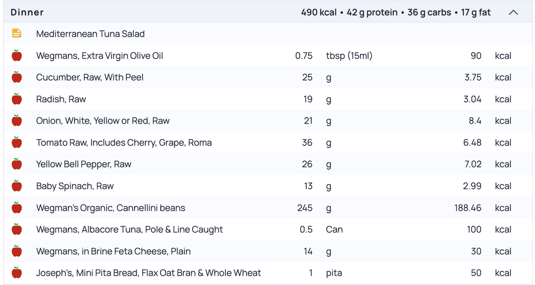
Task: Click apple icon next to Cucumber, Raw
Action: [x=17, y=77]
